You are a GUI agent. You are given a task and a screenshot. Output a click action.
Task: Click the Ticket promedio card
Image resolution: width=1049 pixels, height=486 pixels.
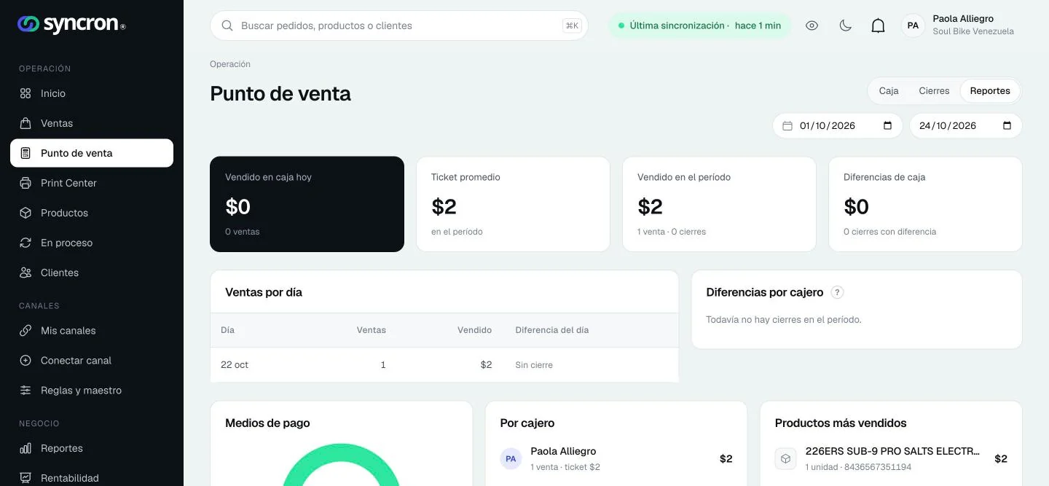(513, 204)
